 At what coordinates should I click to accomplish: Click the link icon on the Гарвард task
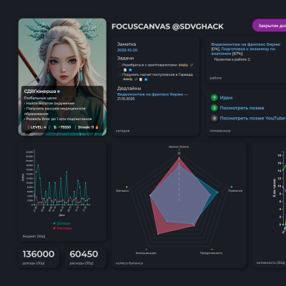pyautogui.click(x=136, y=79)
